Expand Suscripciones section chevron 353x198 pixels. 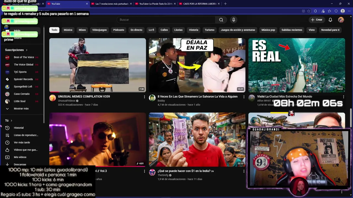tap(27, 50)
